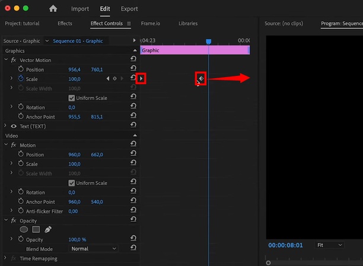
Task: Go to previous Scale keyframe arrow
Action: point(107,79)
